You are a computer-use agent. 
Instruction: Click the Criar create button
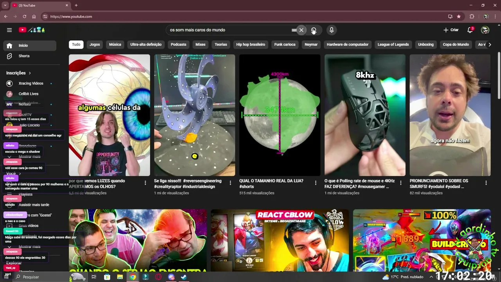tap(451, 30)
